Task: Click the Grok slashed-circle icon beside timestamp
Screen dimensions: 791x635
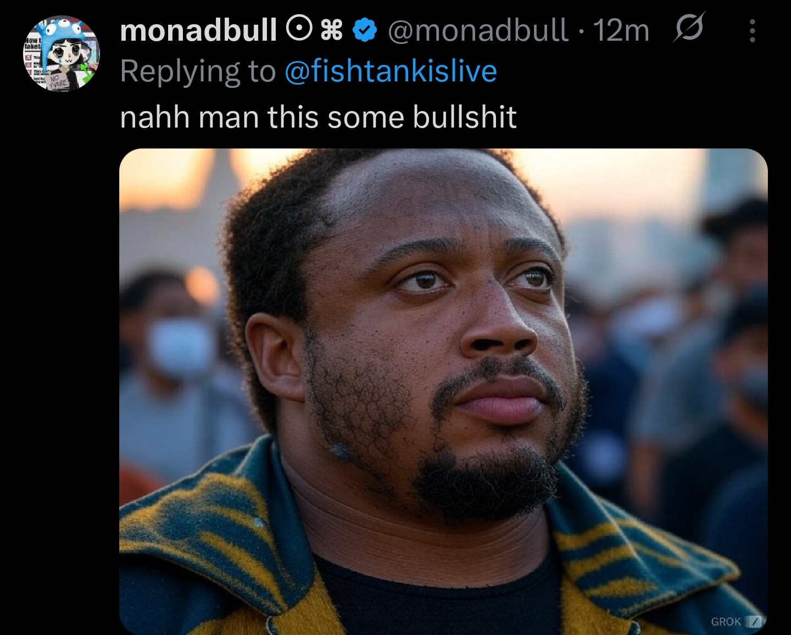Action: 689,27
